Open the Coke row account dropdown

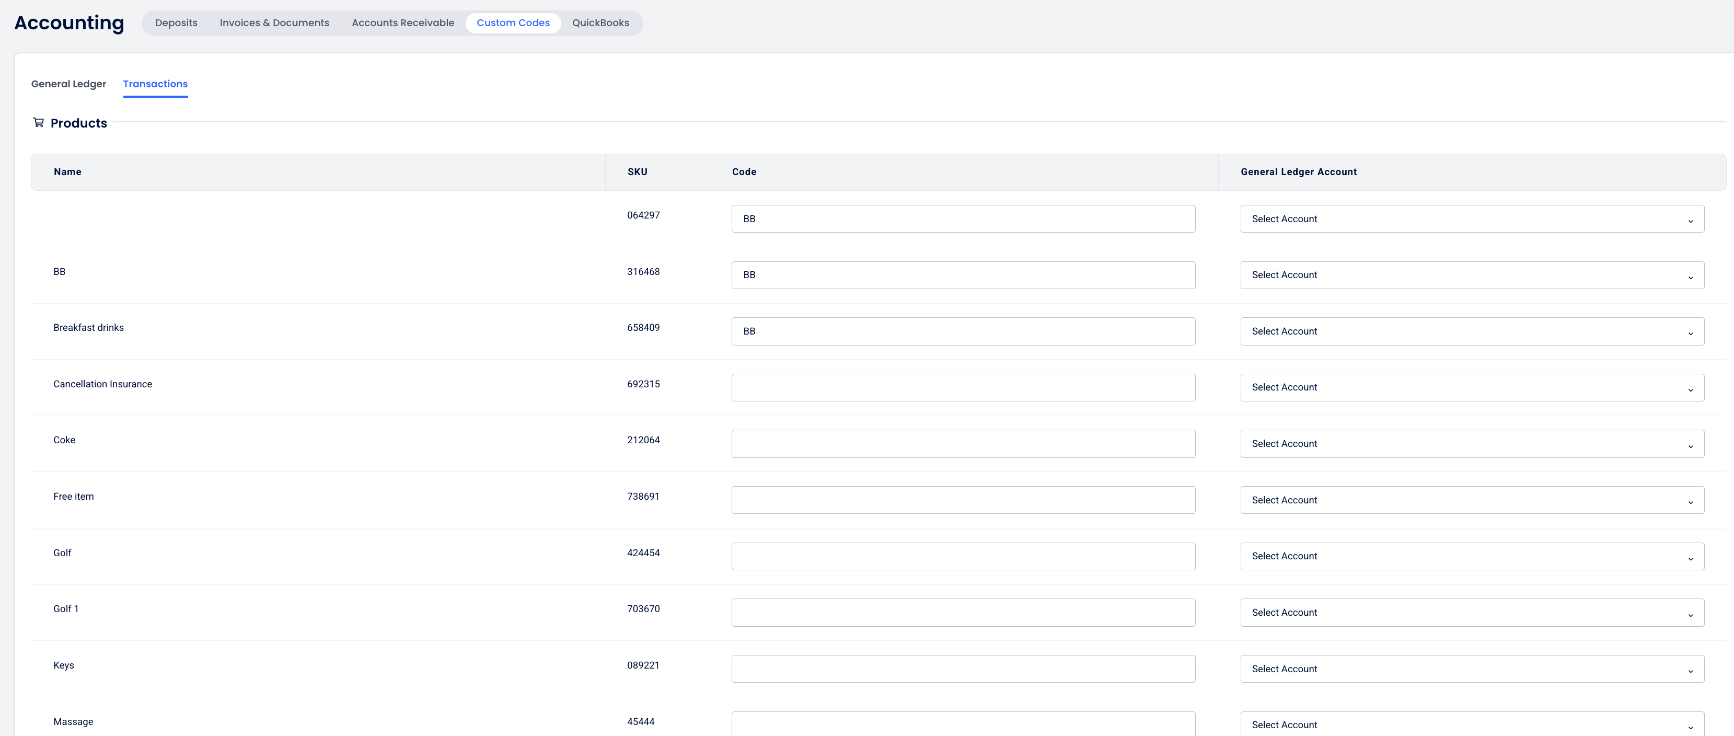coord(1472,444)
